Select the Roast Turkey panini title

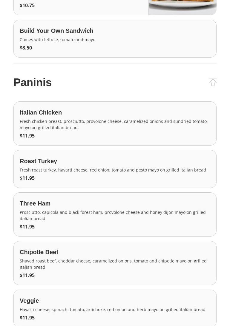38,161
